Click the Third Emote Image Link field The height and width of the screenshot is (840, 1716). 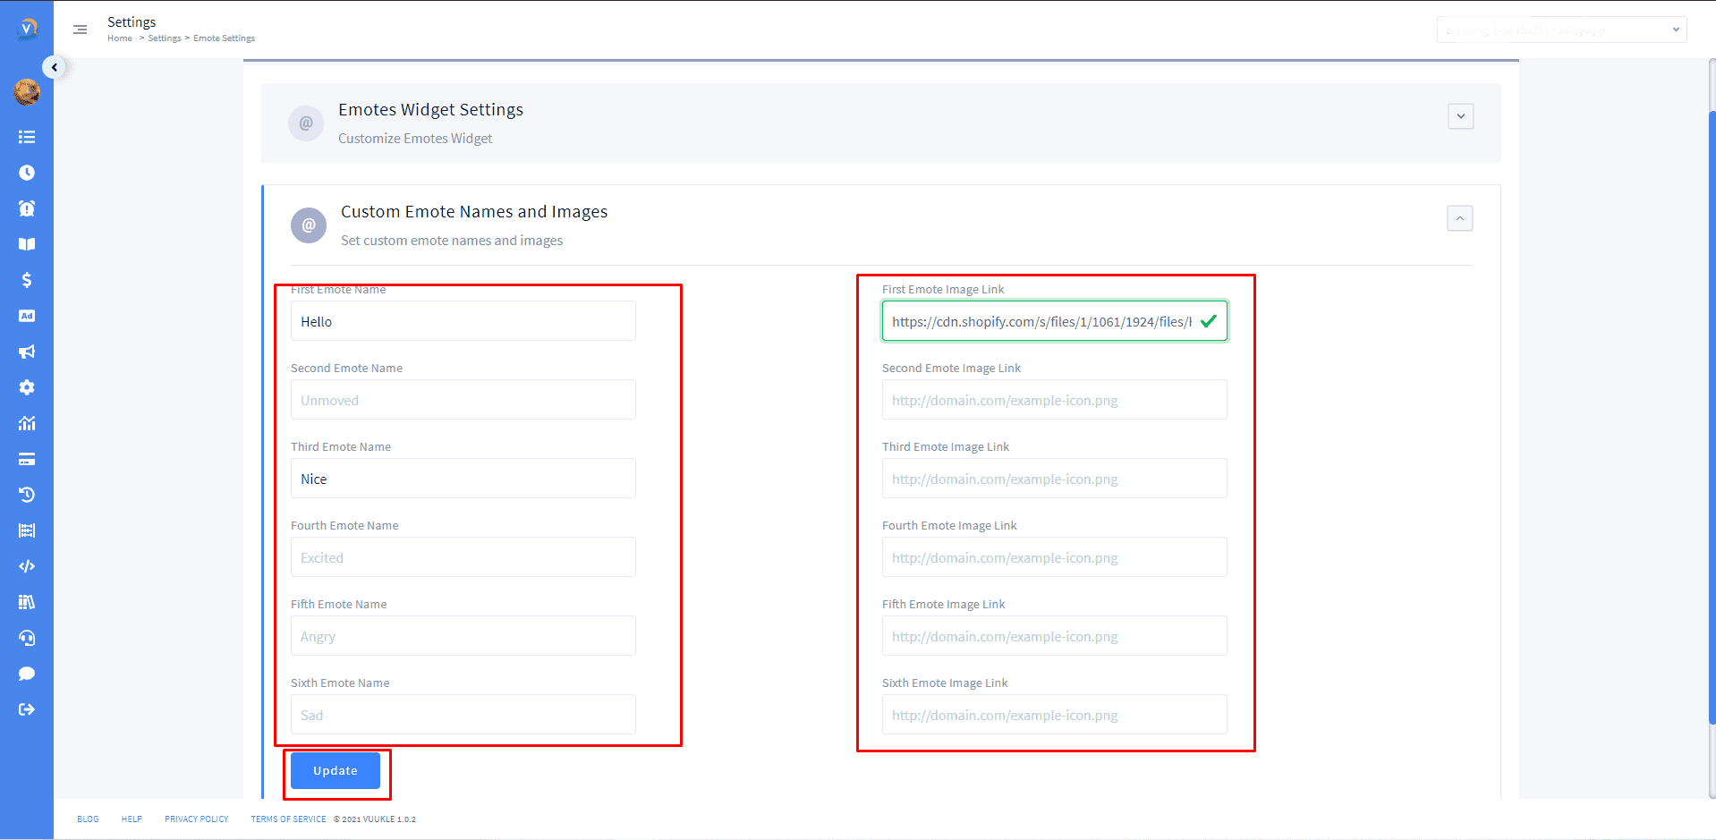point(1054,479)
